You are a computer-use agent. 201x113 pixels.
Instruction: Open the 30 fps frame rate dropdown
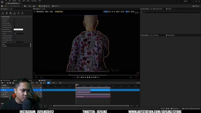point(54,83)
